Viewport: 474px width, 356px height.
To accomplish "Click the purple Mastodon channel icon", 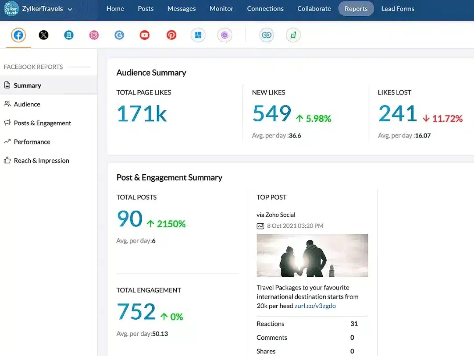I will 225,35.
